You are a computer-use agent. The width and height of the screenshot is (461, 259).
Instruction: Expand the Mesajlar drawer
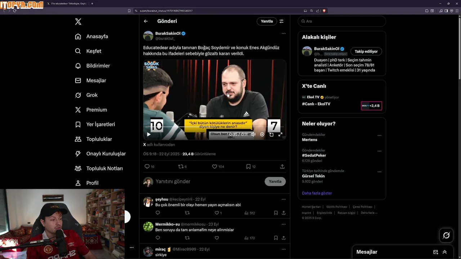click(445, 252)
